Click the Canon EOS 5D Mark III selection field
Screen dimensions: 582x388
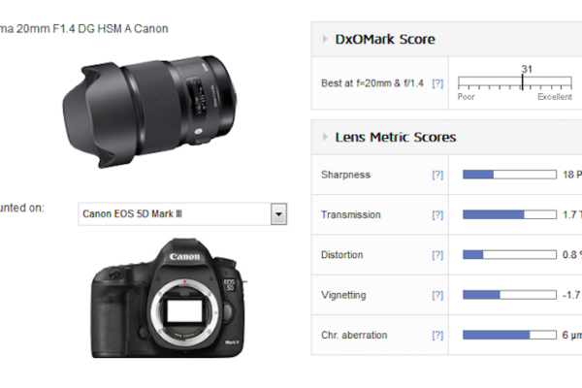(173, 214)
